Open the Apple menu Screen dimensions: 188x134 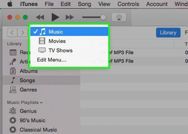[x=10, y=4]
